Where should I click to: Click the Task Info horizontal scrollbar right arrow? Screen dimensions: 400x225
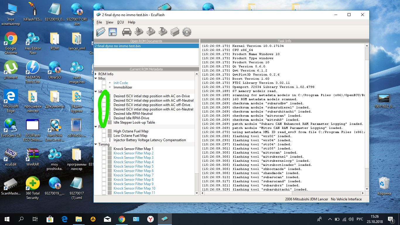click(x=363, y=193)
